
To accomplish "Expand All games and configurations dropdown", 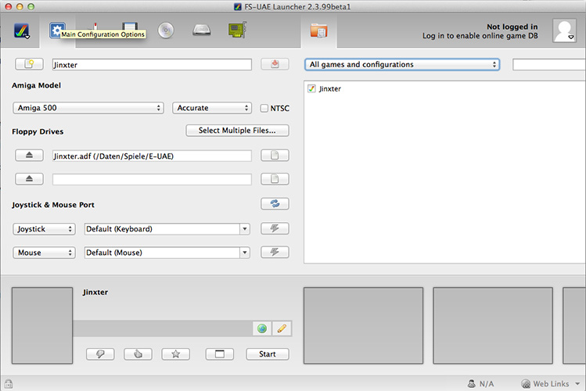I will 402,64.
